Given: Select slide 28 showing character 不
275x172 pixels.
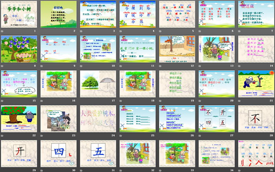Looking at the screenshot, I should point(256,119).
